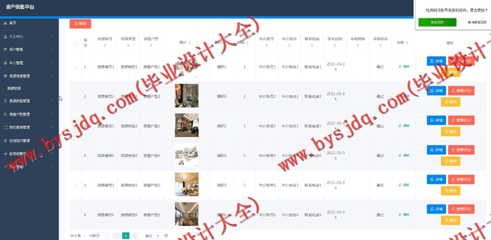Click the go-to-page input field

[158, 236]
